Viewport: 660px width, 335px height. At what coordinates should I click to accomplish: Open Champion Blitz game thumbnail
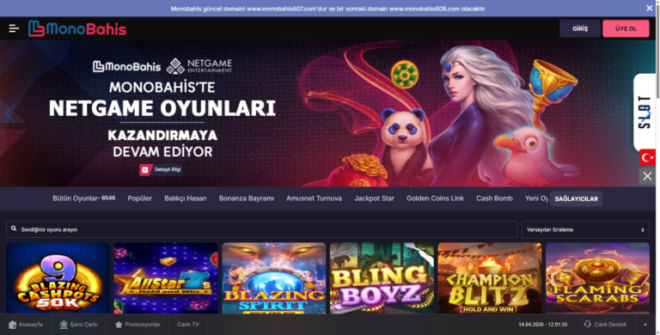coord(490,277)
